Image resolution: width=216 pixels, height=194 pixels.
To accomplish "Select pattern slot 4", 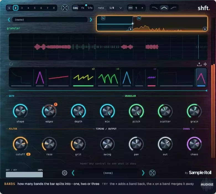I will [x=28, y=8].
